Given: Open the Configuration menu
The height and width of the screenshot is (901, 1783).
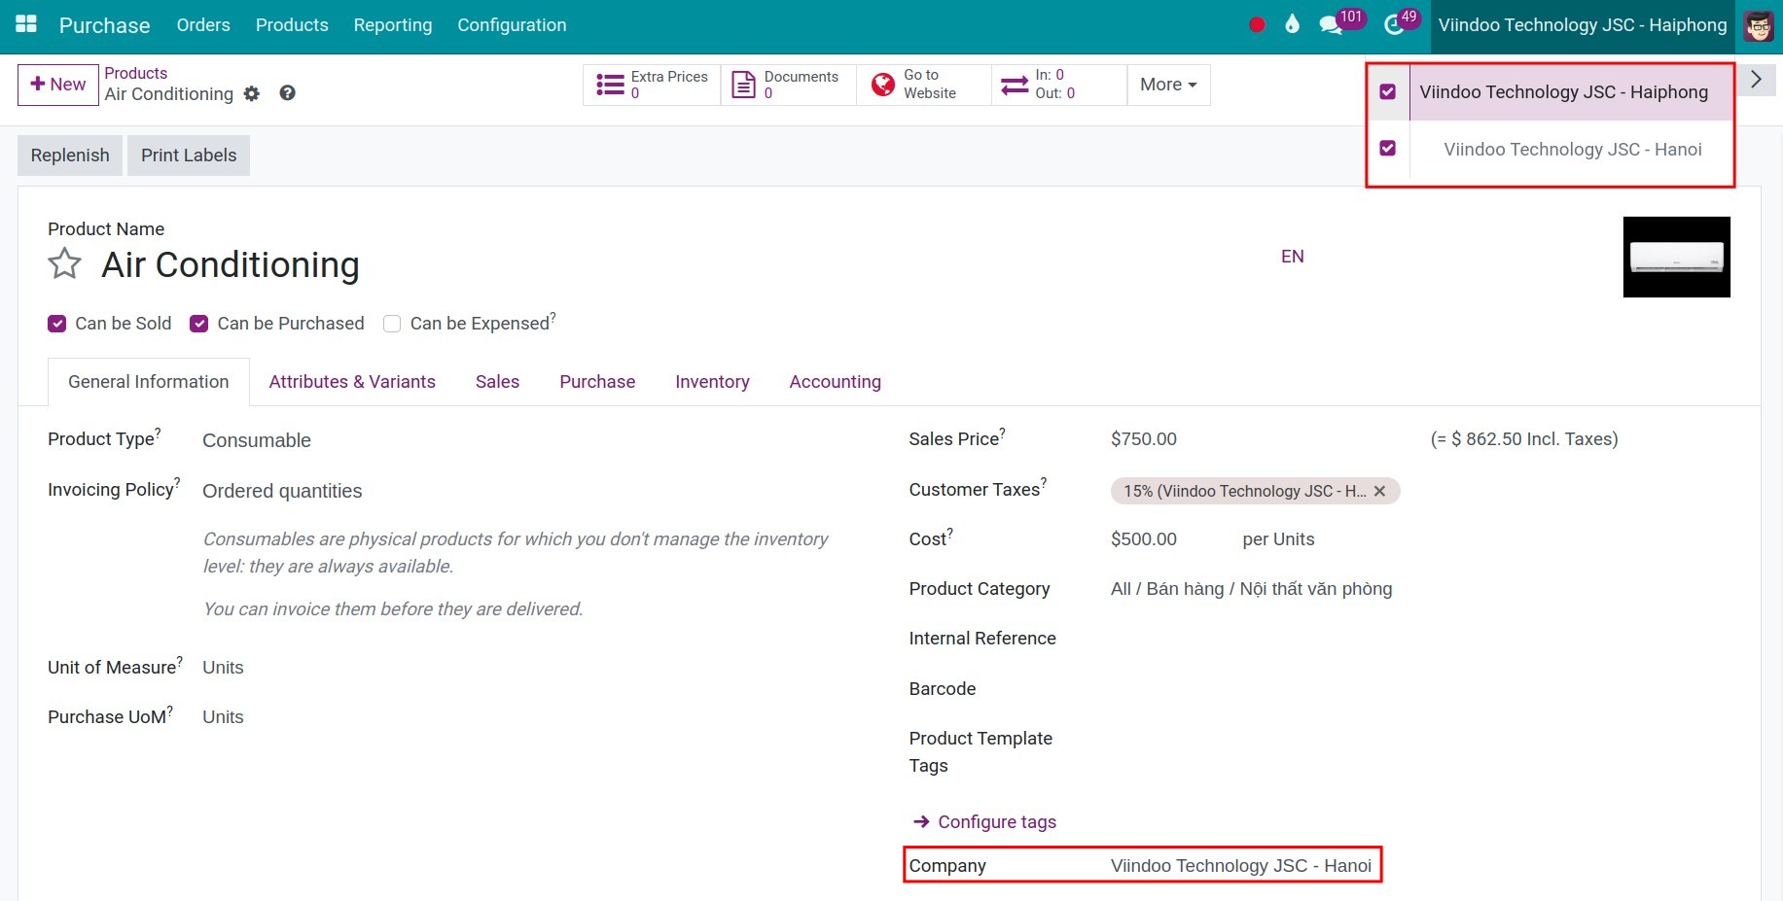Looking at the screenshot, I should tap(512, 25).
